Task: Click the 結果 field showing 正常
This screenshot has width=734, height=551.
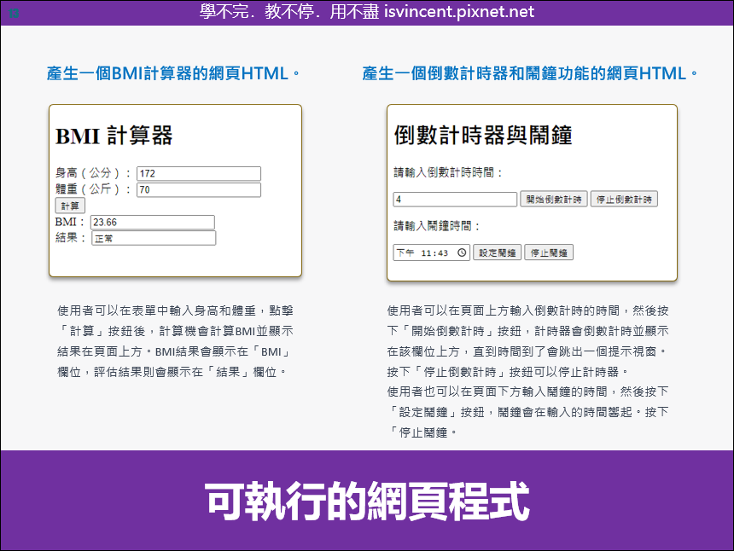Action: [154, 238]
